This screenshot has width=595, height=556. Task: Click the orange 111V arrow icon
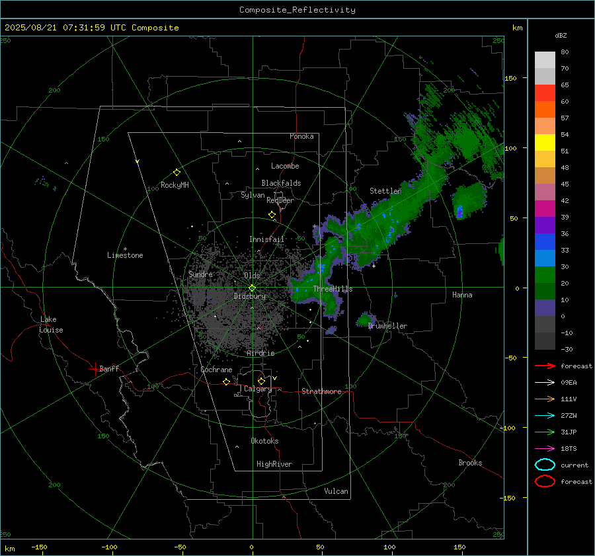tap(545, 399)
